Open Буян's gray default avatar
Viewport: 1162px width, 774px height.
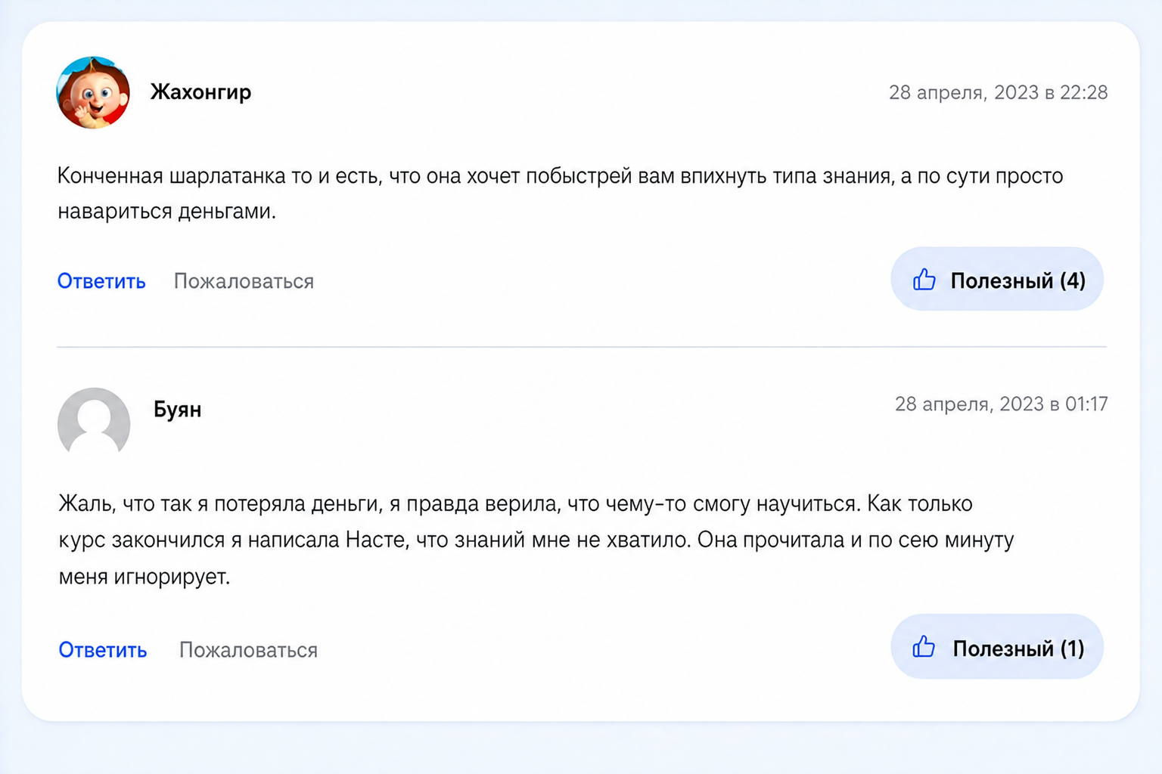[x=94, y=422]
